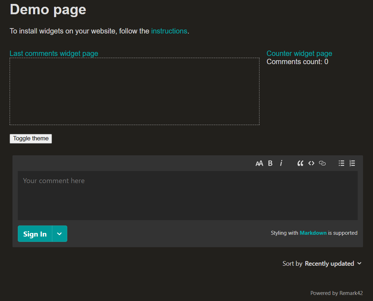Visit the Remark42 footer link
The height and width of the screenshot is (301, 373).
[x=351, y=293]
